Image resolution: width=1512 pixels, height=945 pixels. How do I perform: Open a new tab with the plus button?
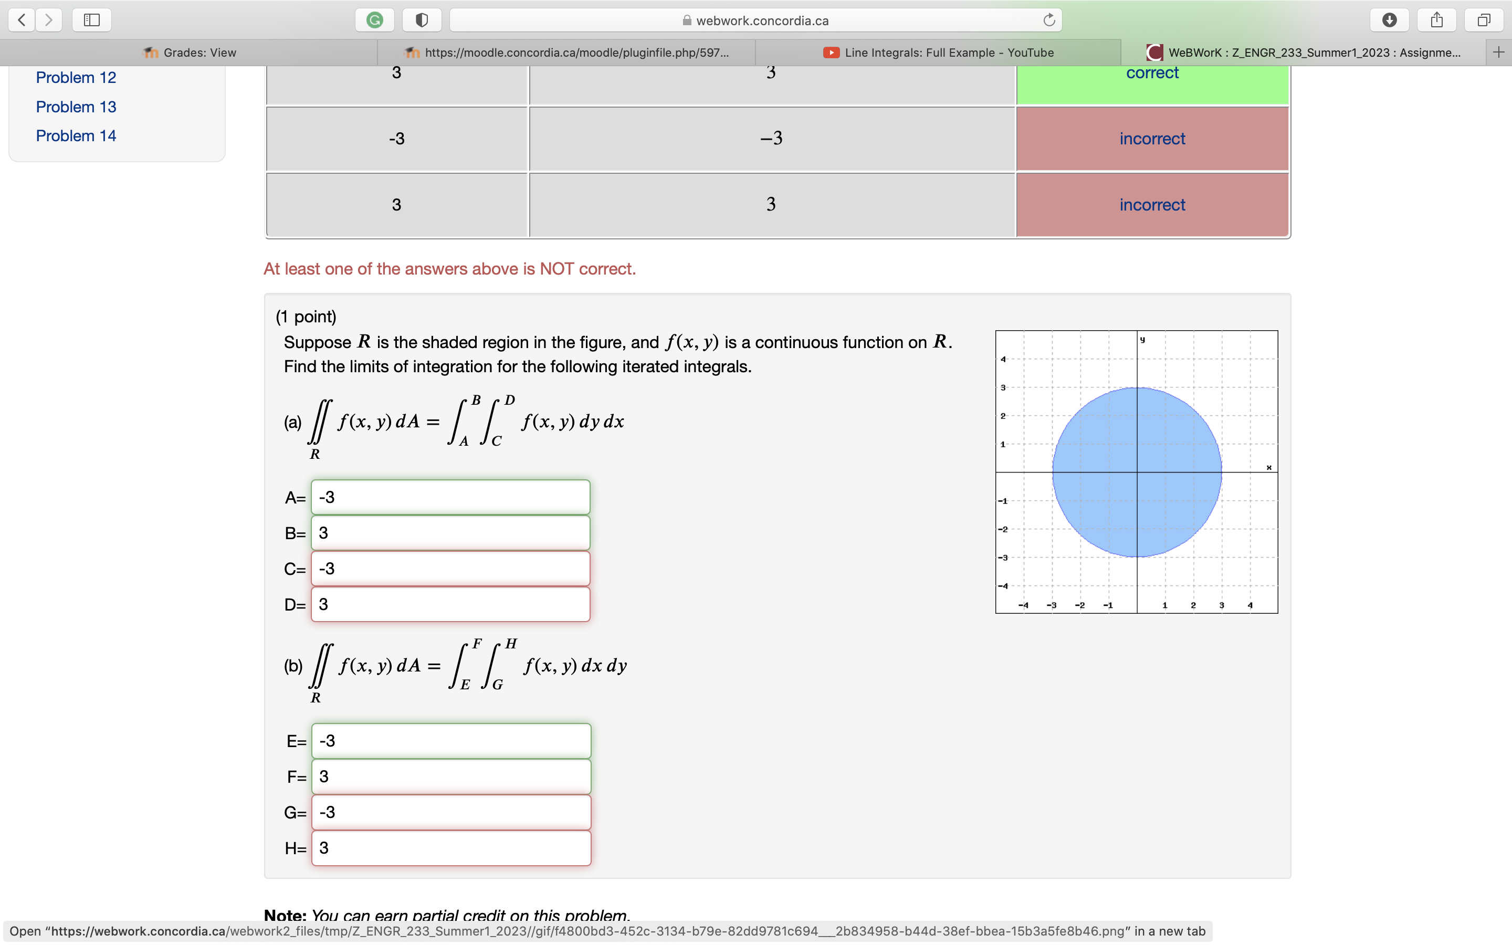click(1499, 52)
